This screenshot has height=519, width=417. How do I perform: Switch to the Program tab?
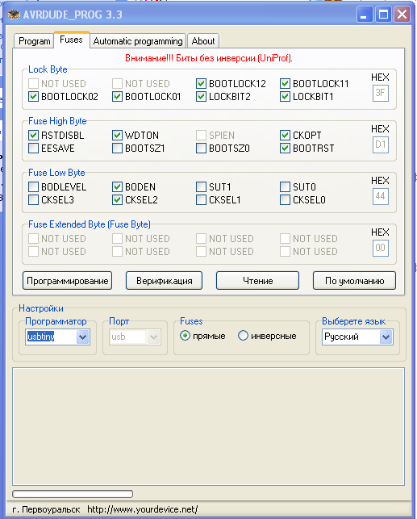click(34, 41)
